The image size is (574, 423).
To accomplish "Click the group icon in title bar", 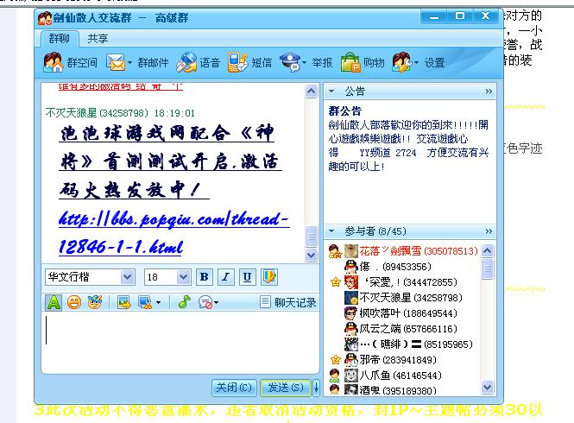I will tap(45, 18).
